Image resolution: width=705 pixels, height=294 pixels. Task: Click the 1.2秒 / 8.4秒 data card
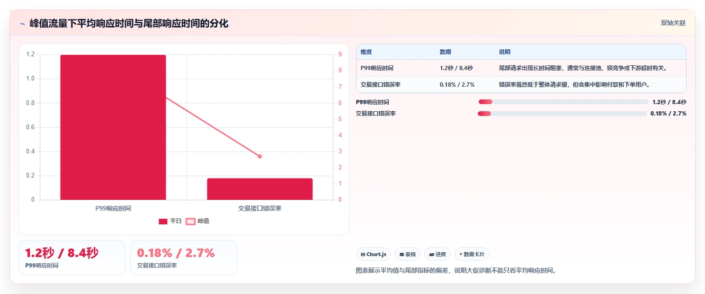tap(72, 257)
